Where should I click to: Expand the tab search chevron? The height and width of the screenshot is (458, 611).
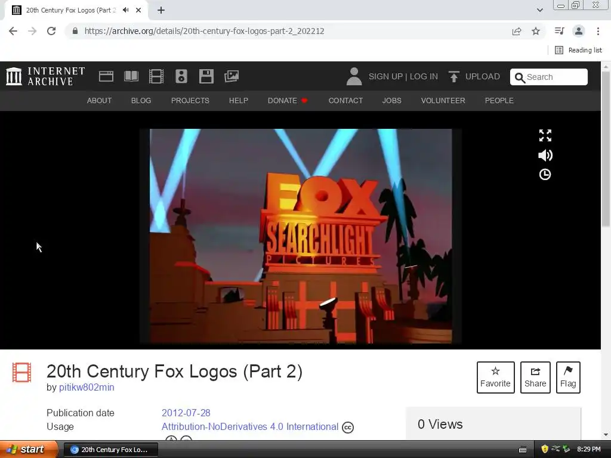[x=539, y=10]
